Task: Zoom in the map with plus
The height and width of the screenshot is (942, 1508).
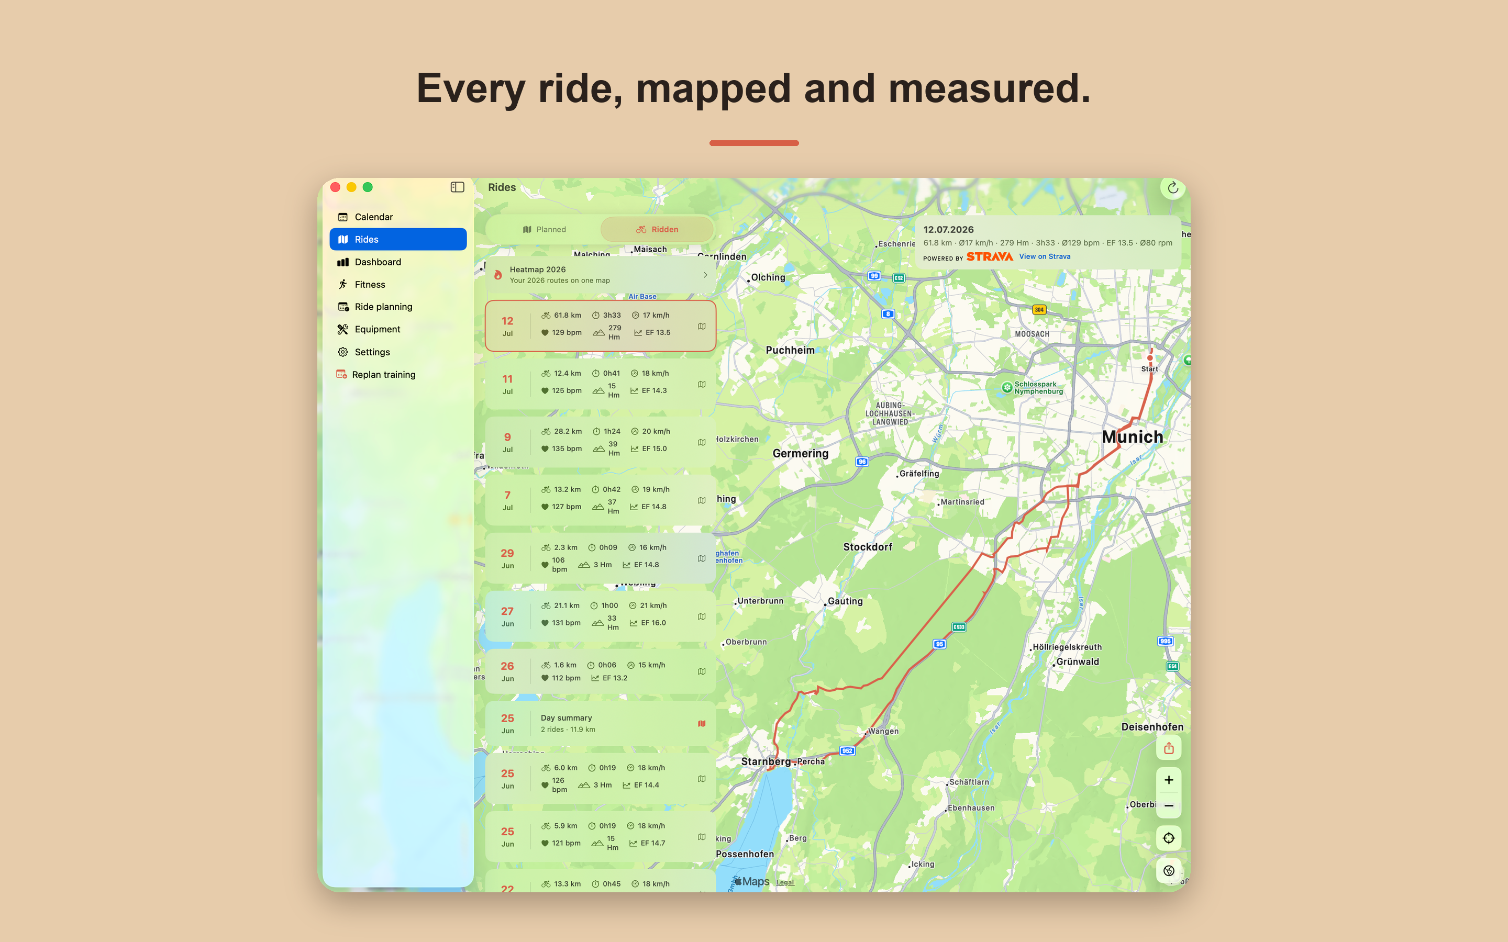Action: [x=1168, y=780]
